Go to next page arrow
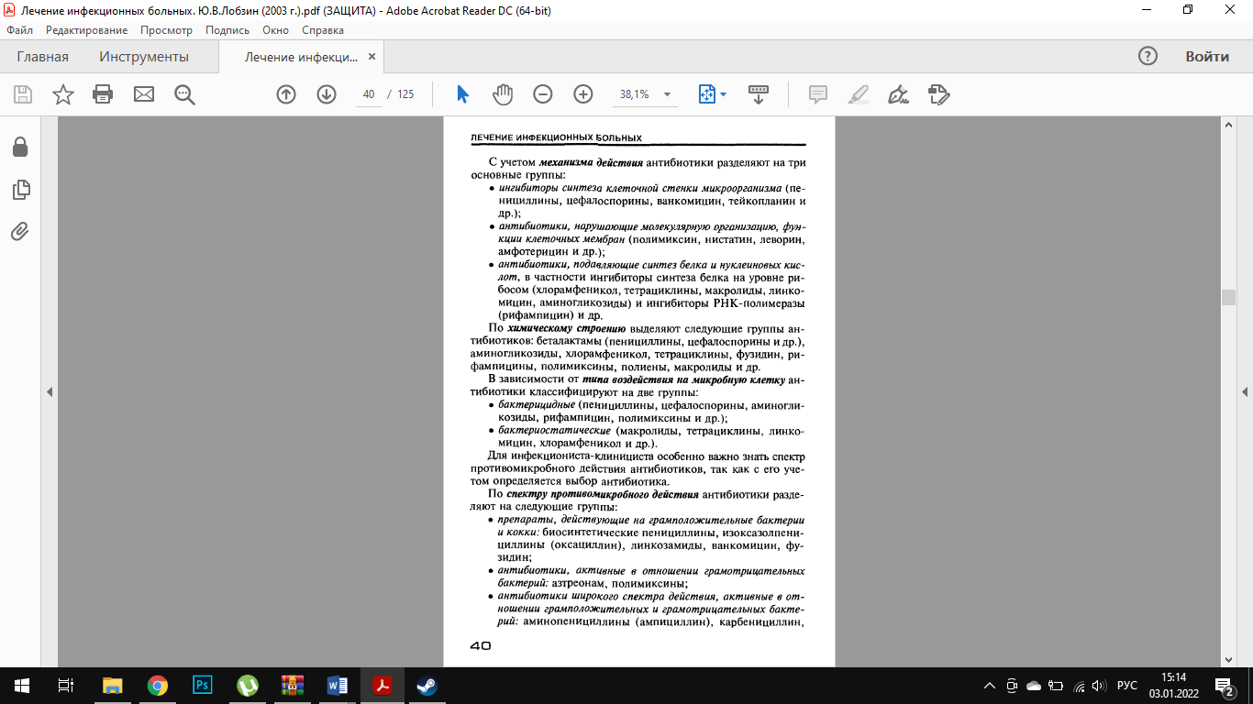The image size is (1253, 704). click(x=327, y=94)
